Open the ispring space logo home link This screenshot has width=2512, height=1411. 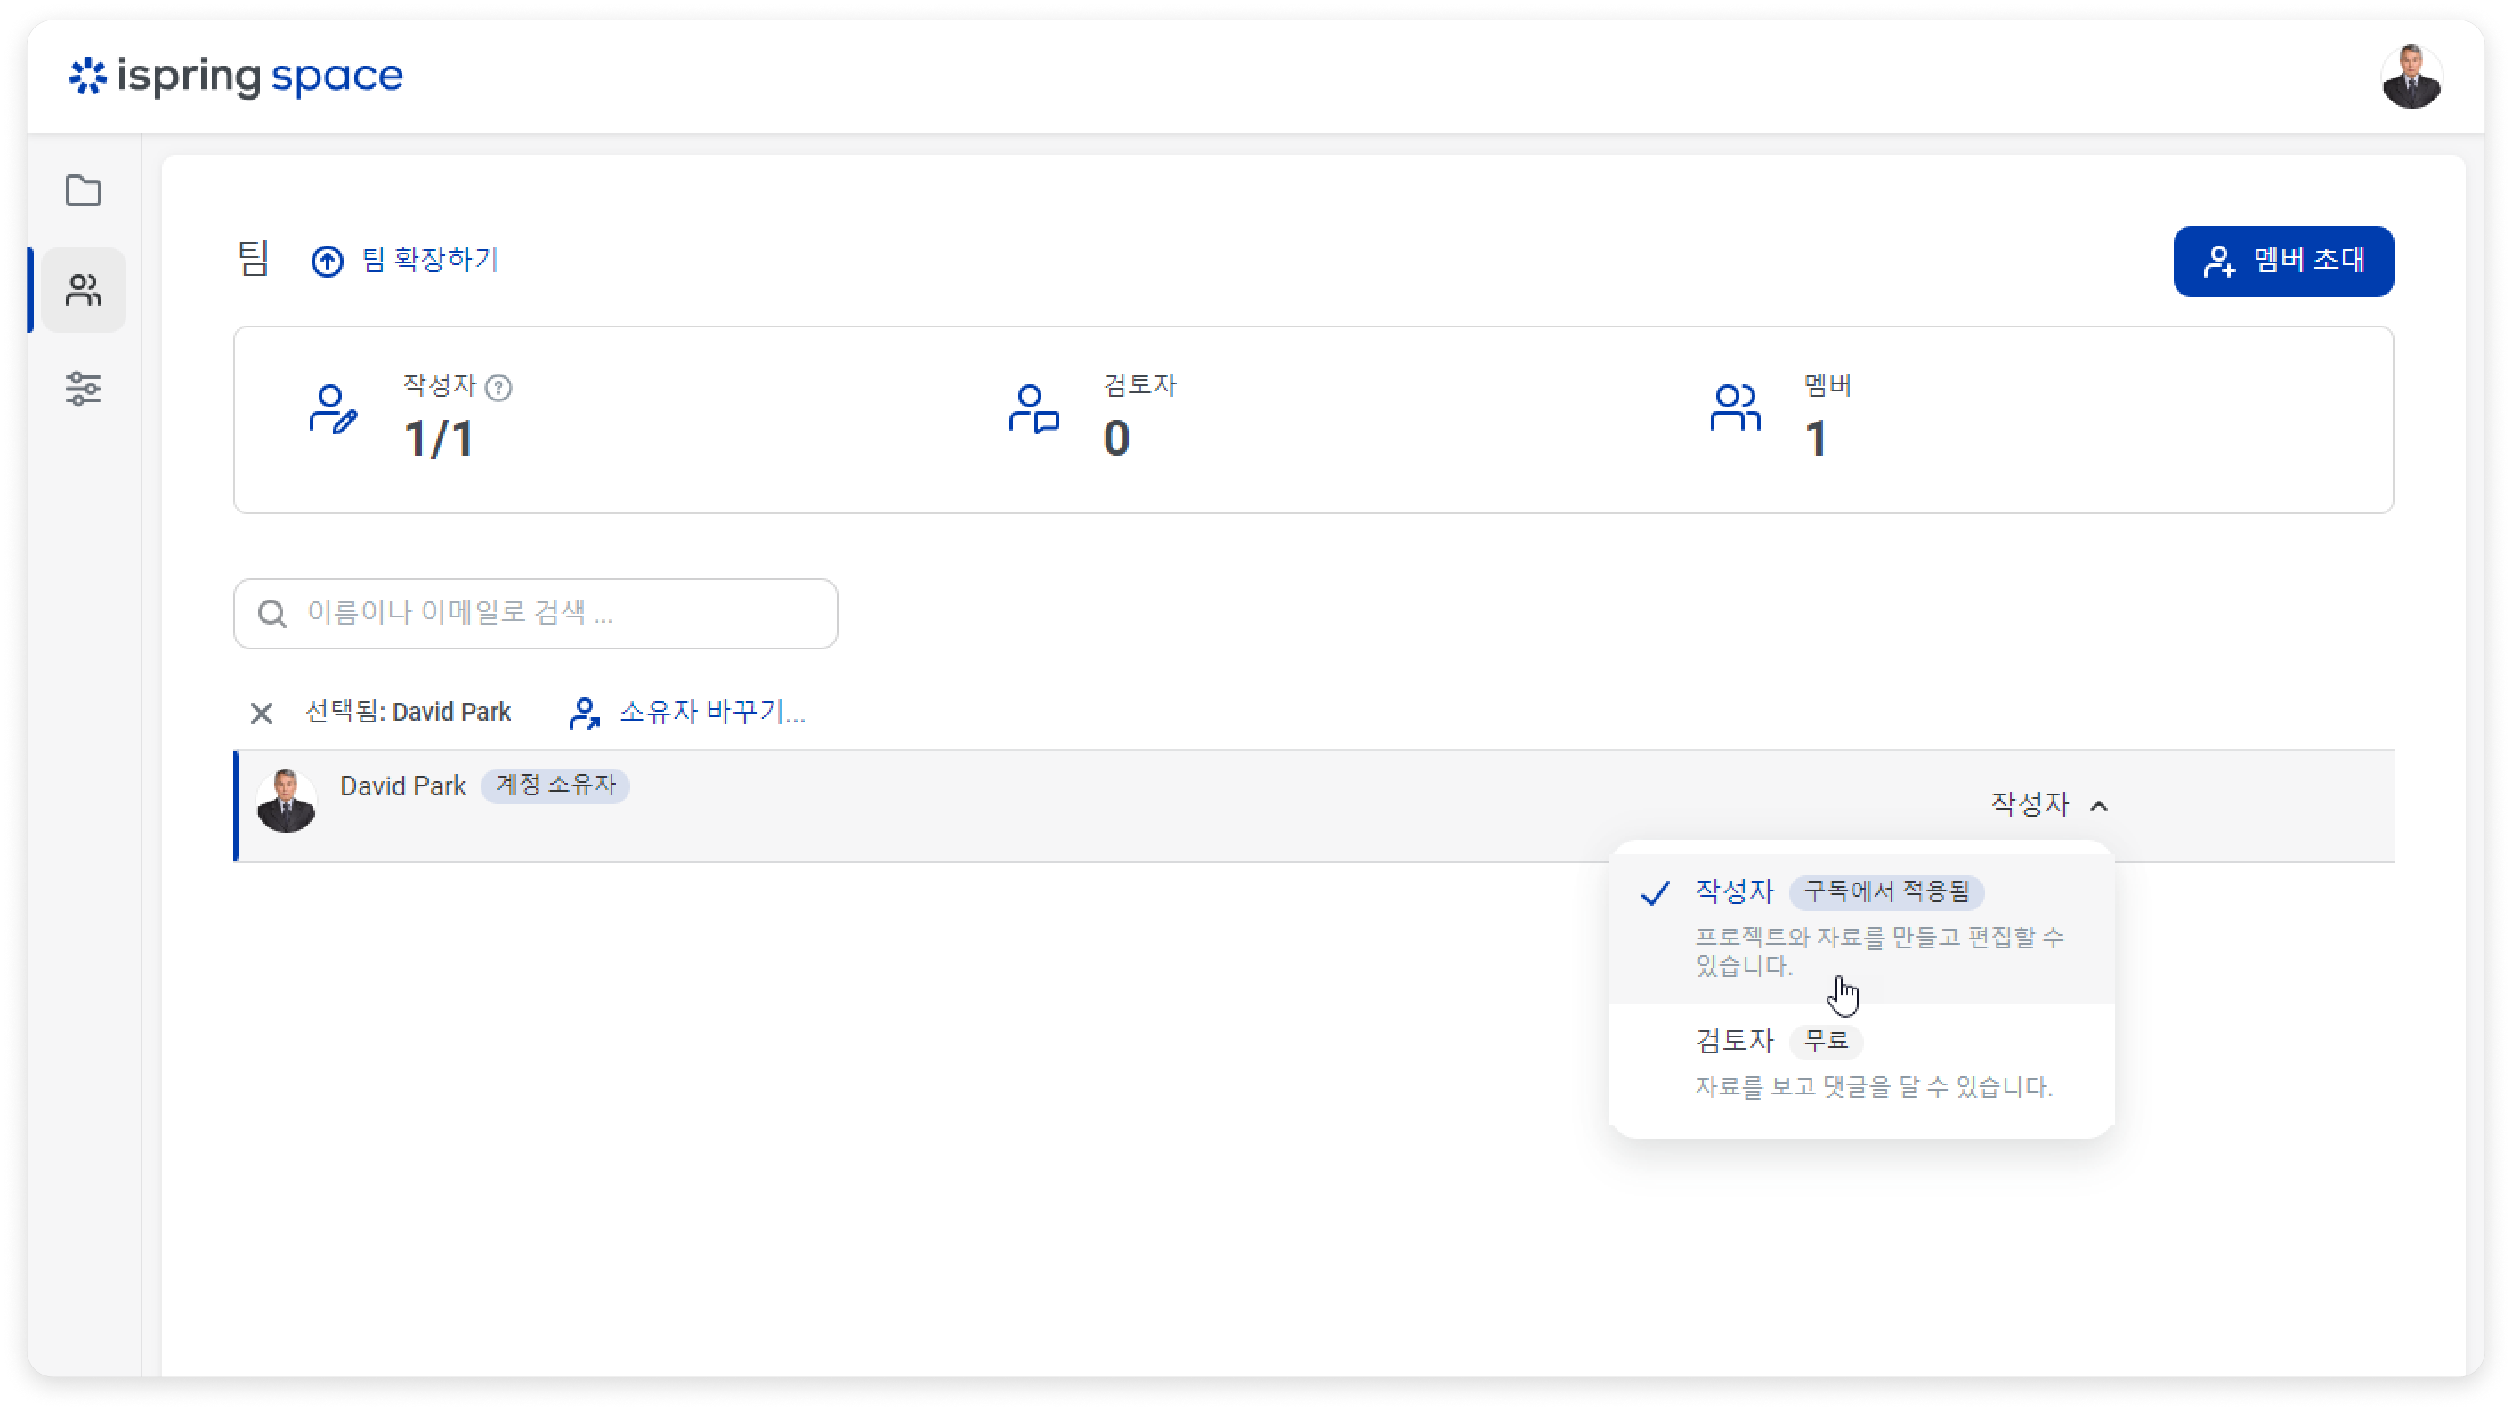(x=235, y=76)
